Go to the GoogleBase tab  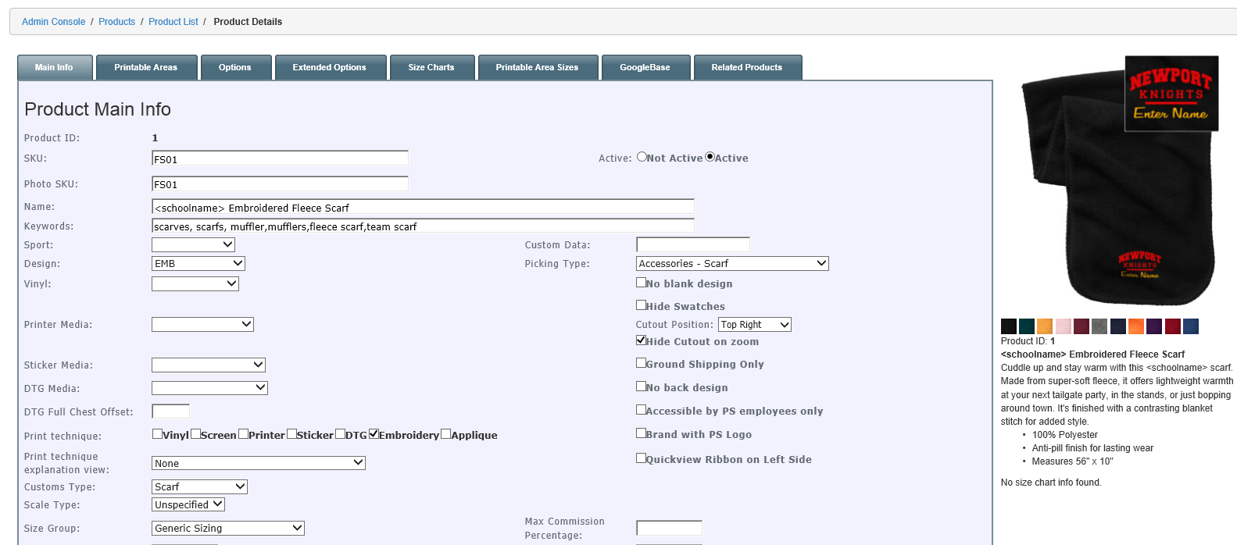tap(645, 67)
